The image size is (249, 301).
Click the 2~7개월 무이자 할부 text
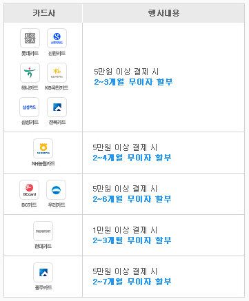pos(132,282)
